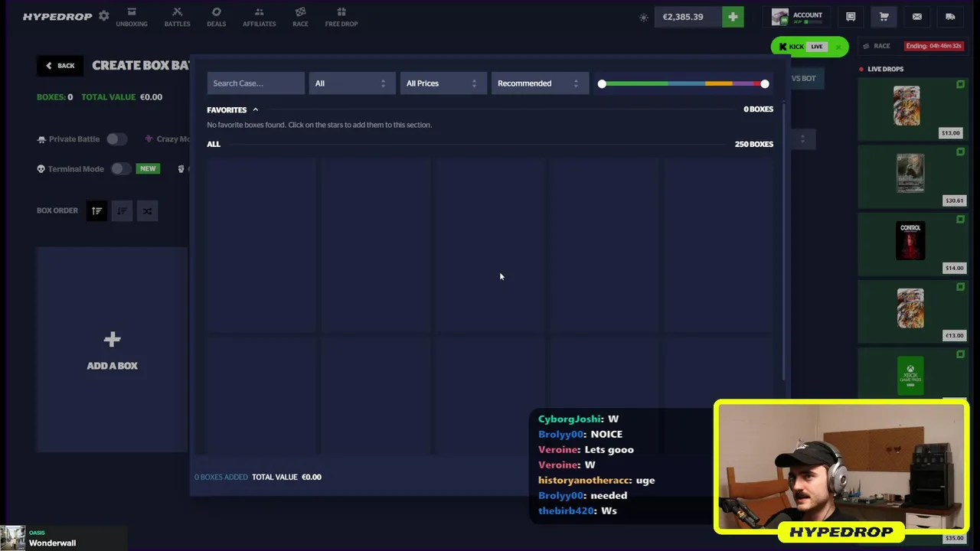The height and width of the screenshot is (551, 980).
Task: Set box order to descending sort
Action: point(122,210)
